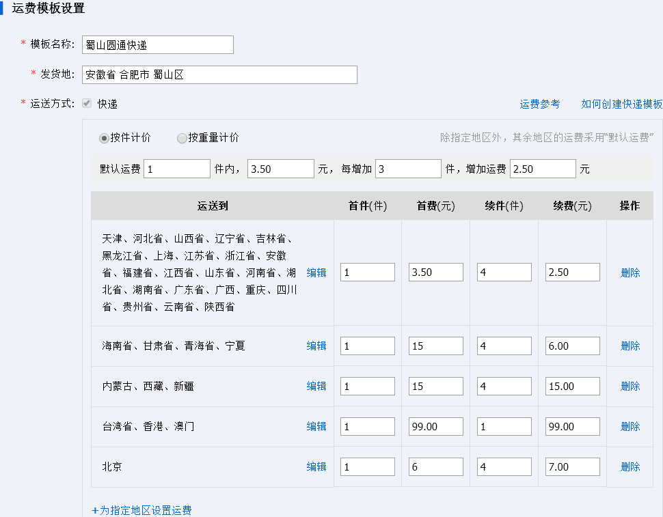663x517 pixels.
Task: Click the 模板名称 input field
Action: pyautogui.click(x=157, y=45)
